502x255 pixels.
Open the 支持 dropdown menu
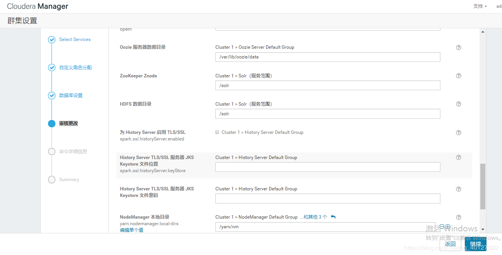[480, 6]
